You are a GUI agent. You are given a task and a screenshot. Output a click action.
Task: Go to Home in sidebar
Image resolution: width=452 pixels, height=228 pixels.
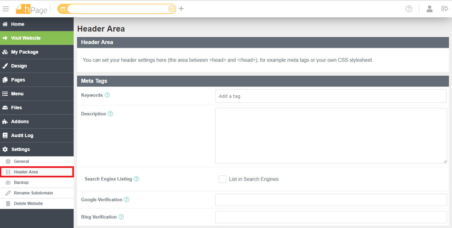coord(37,24)
